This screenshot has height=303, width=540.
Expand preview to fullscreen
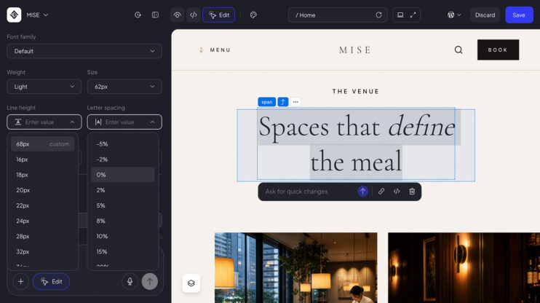(x=413, y=15)
